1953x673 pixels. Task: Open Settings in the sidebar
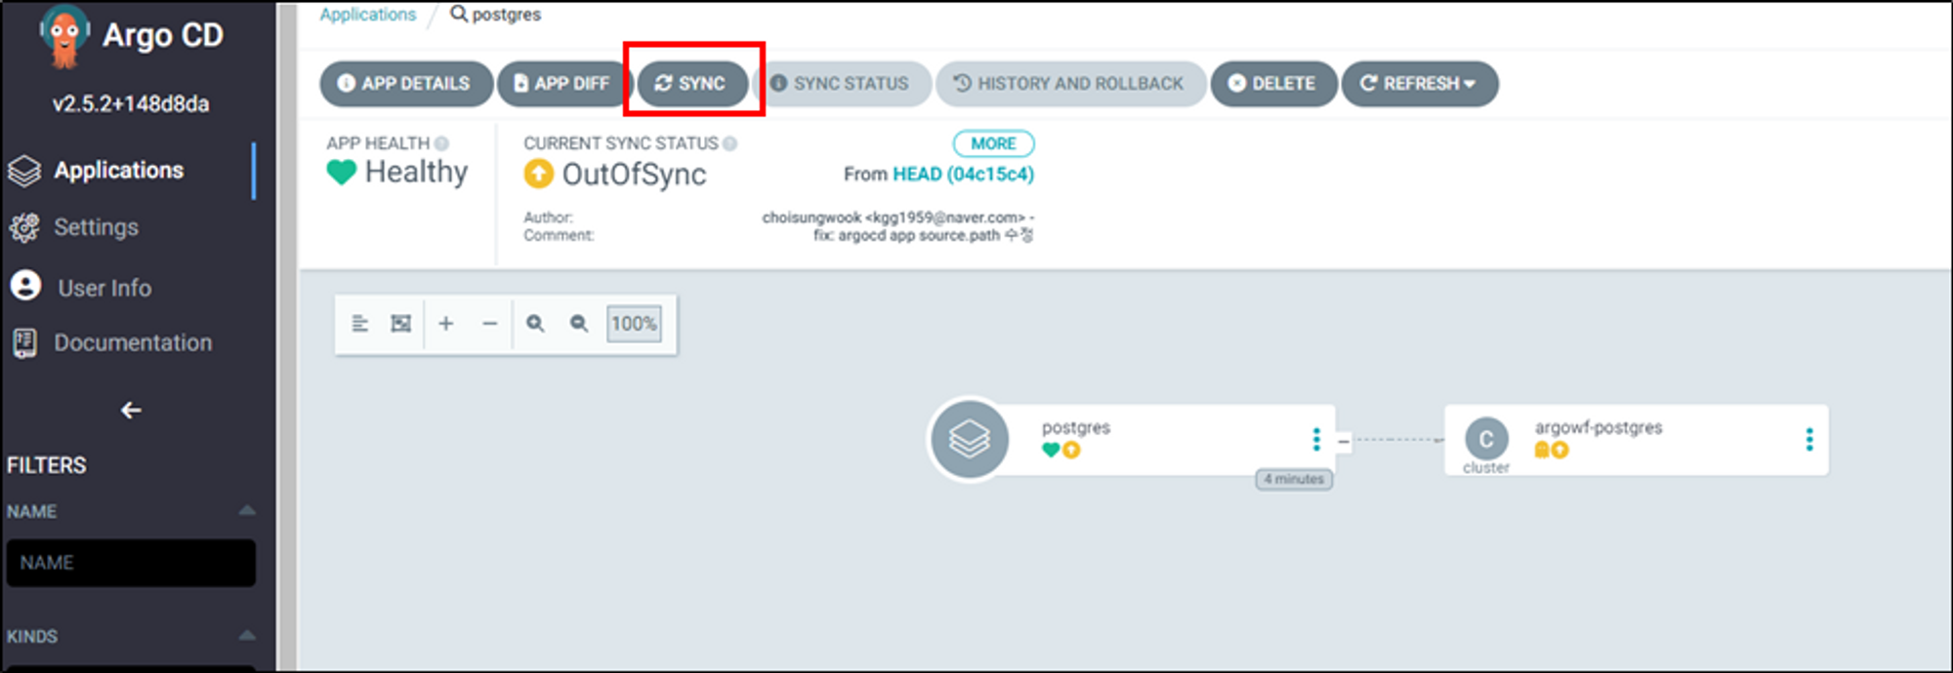[x=96, y=227]
